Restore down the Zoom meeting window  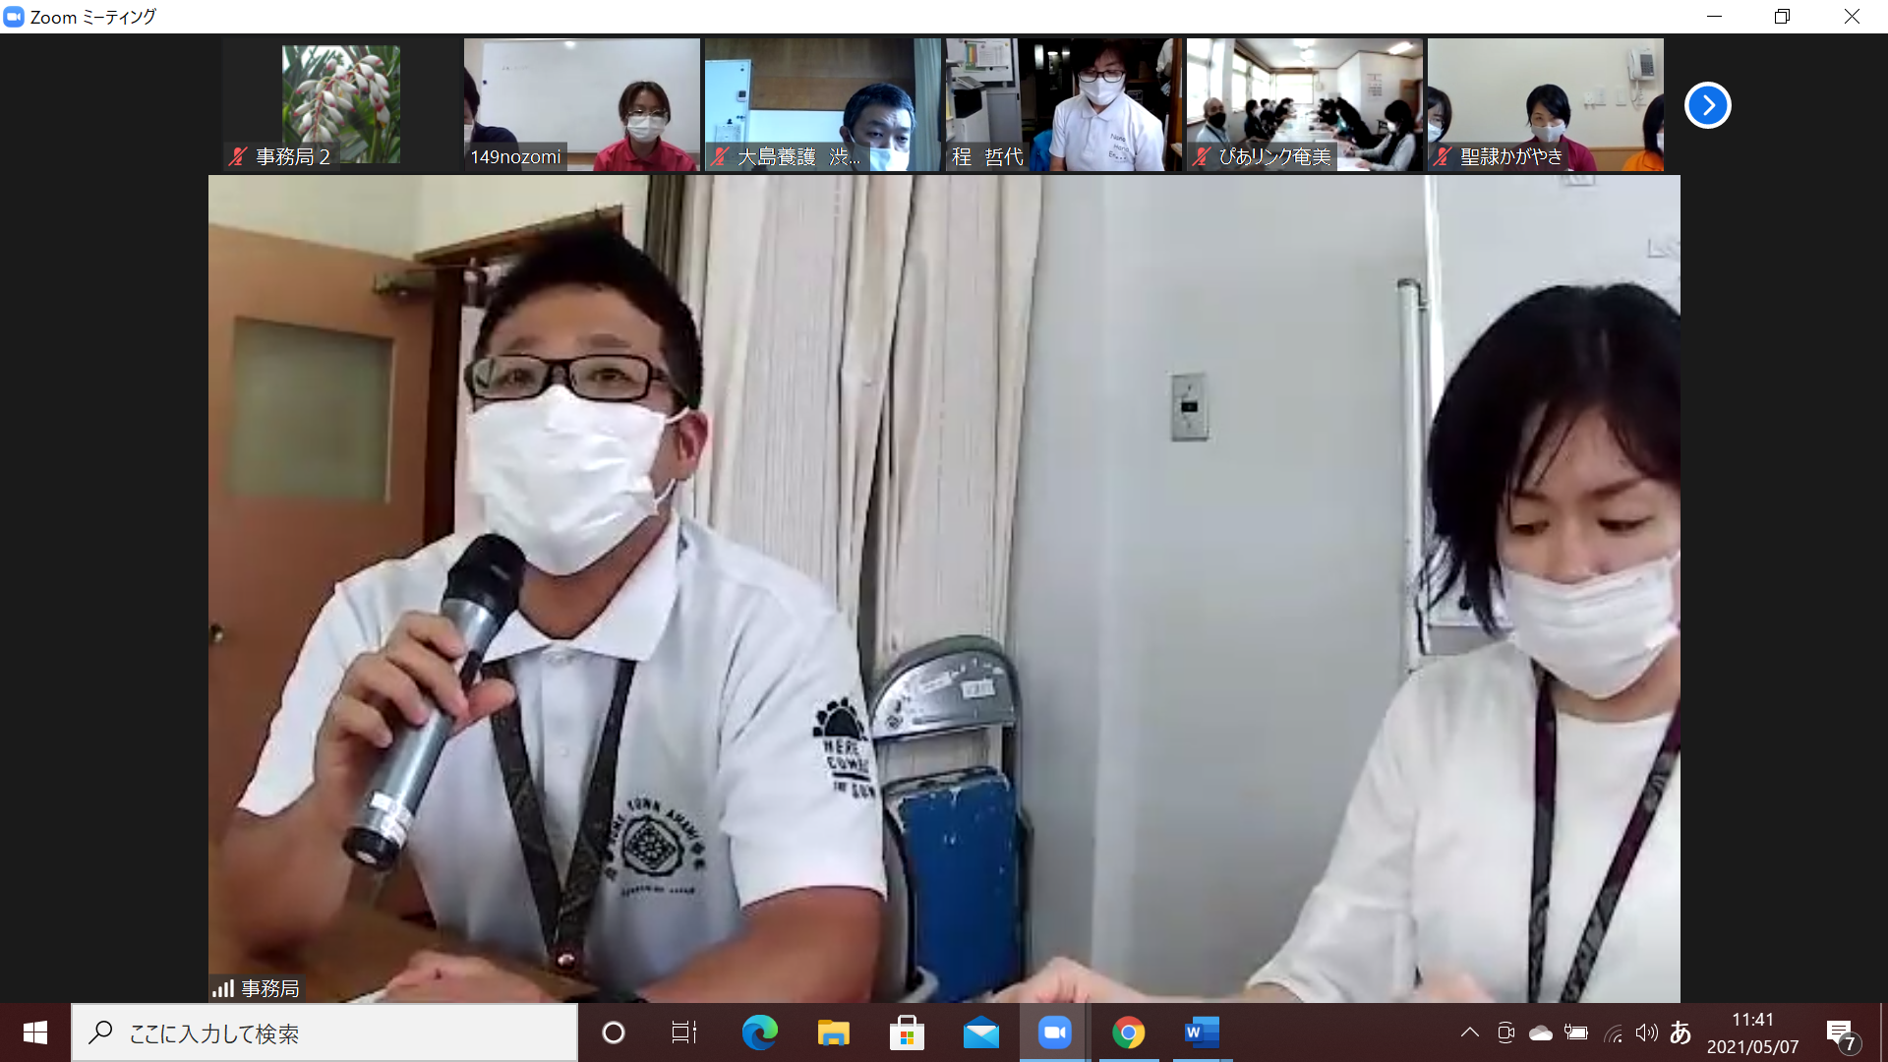click(1782, 17)
